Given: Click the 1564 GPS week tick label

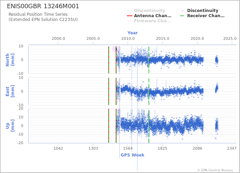Looking at the screenshot, I should tap(128, 148).
